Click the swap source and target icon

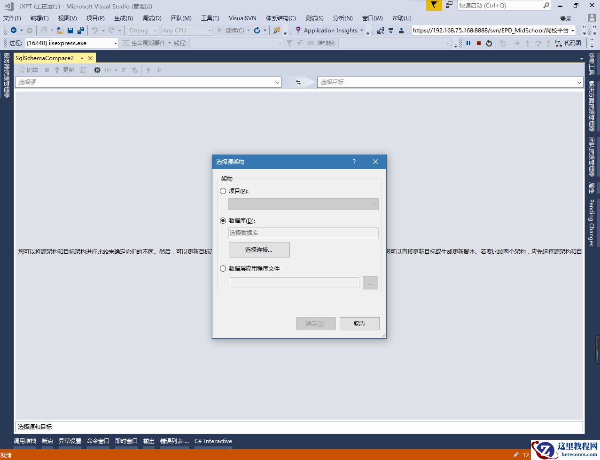pyautogui.click(x=298, y=82)
